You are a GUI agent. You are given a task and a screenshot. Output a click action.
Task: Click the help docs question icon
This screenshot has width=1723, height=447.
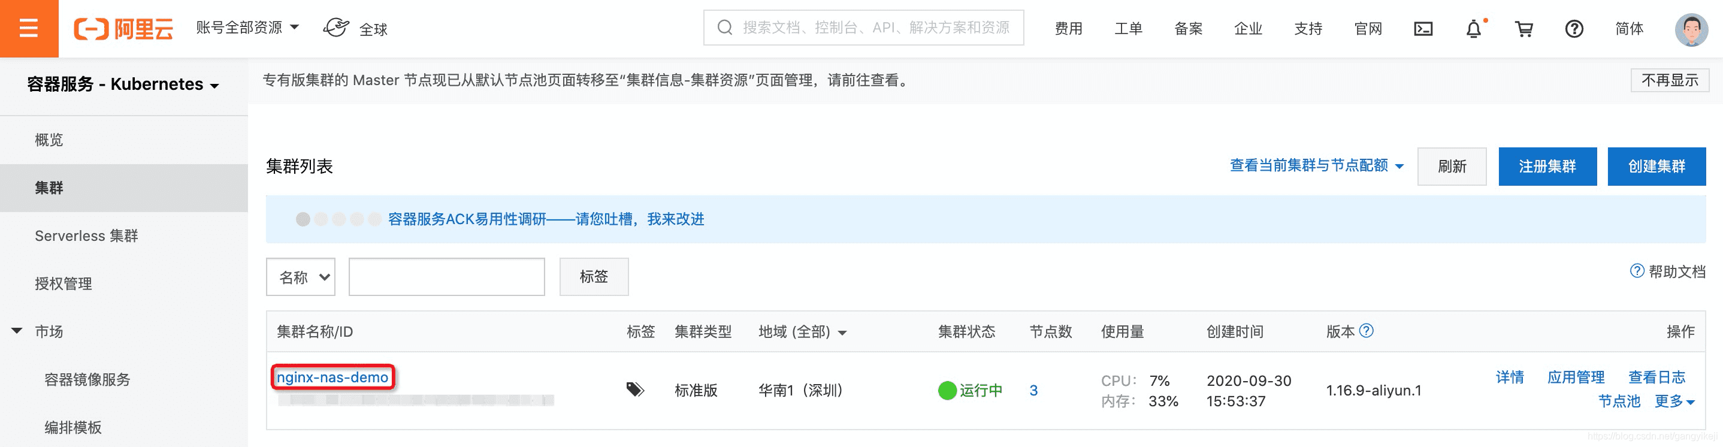pos(1637,271)
